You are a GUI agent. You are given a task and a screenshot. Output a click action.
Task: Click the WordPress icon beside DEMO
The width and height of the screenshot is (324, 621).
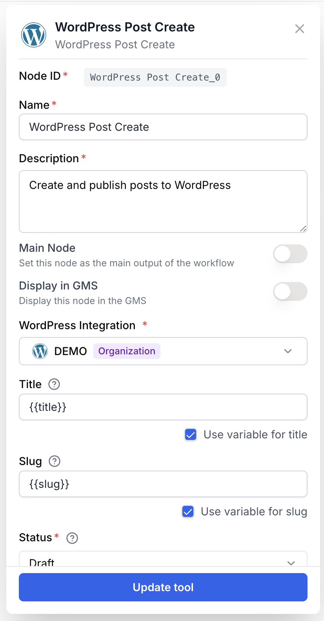click(40, 351)
